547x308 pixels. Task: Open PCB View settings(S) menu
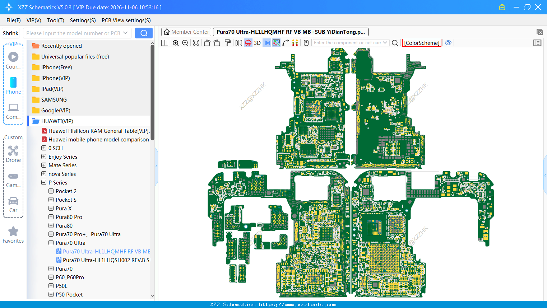126,20
